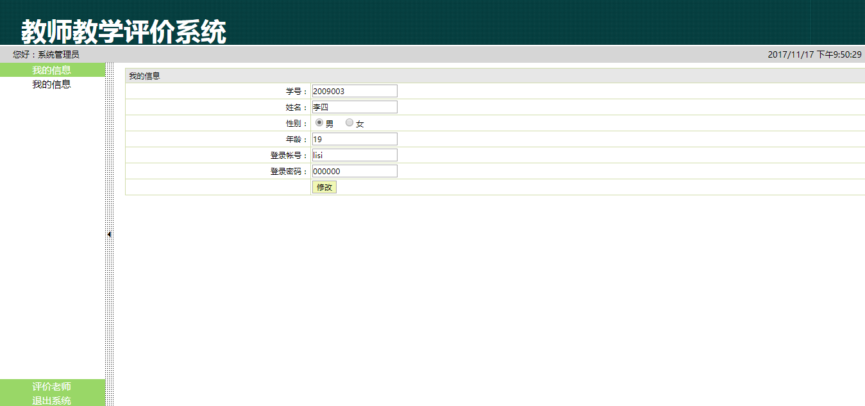Click the 修改 button
Viewport: 865px width, 406px height.
[324, 187]
